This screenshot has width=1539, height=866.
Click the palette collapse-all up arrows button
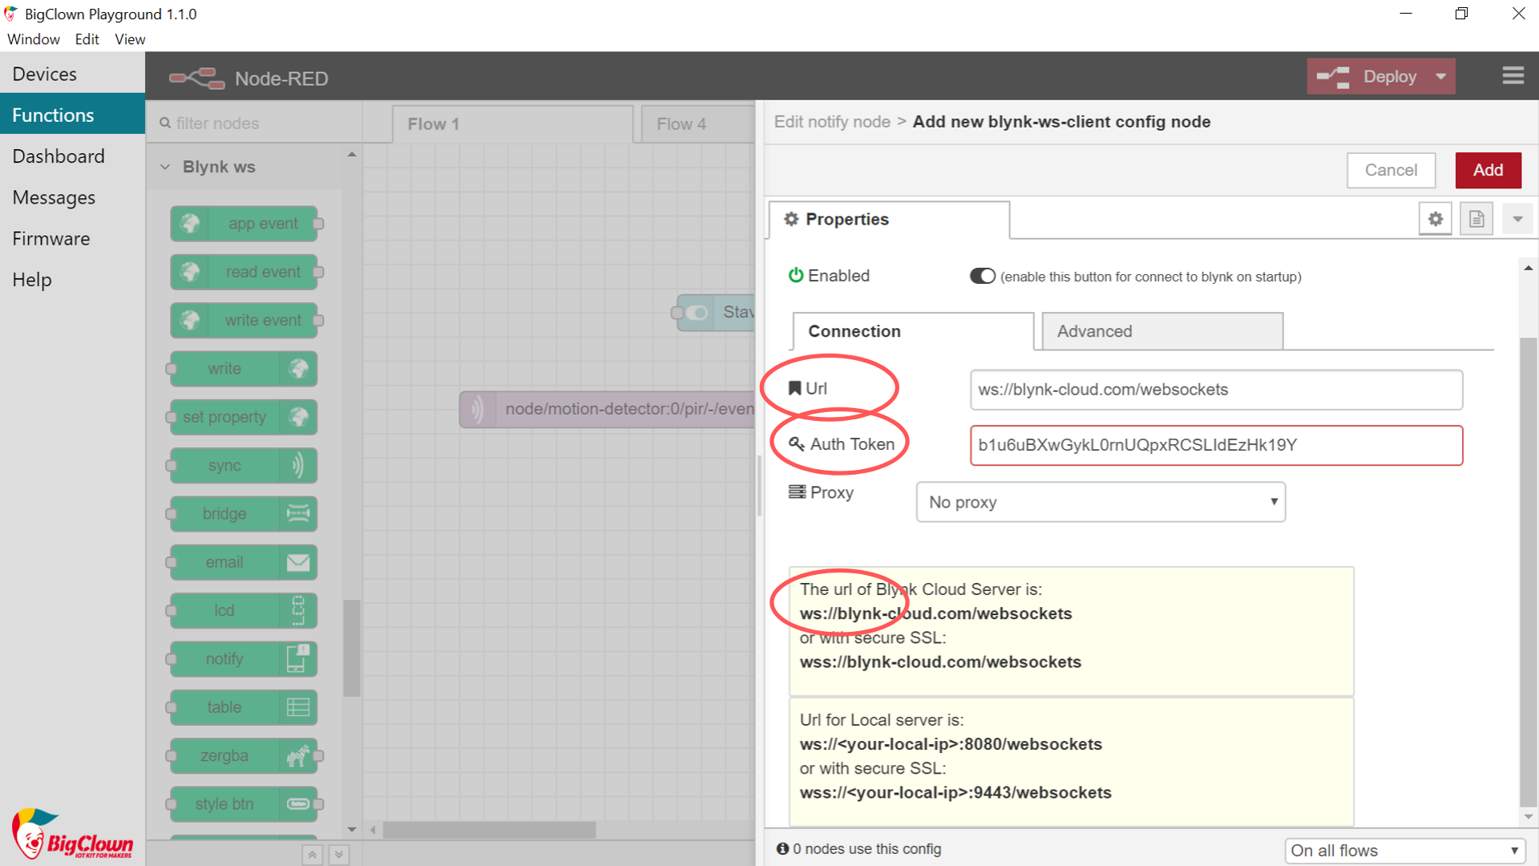click(x=313, y=855)
